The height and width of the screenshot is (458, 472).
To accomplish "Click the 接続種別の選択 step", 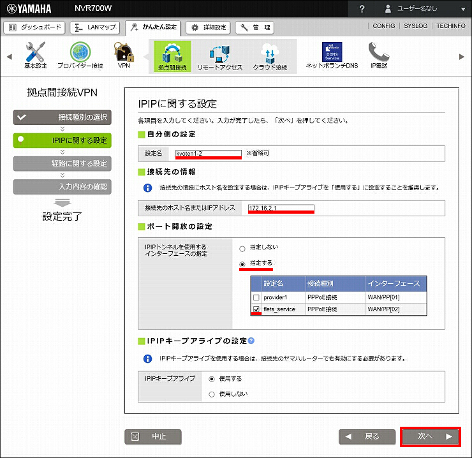I will click(63, 117).
